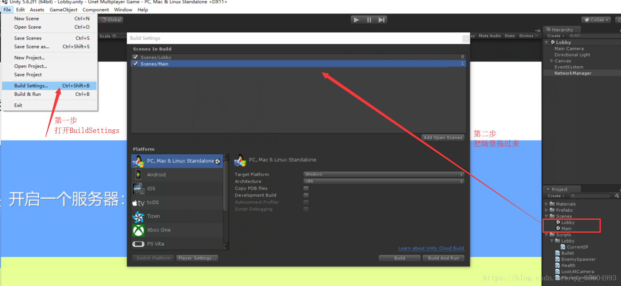Open the Target Platform dropdown
Image resolution: width=621 pixels, height=286 pixels.
point(384,175)
